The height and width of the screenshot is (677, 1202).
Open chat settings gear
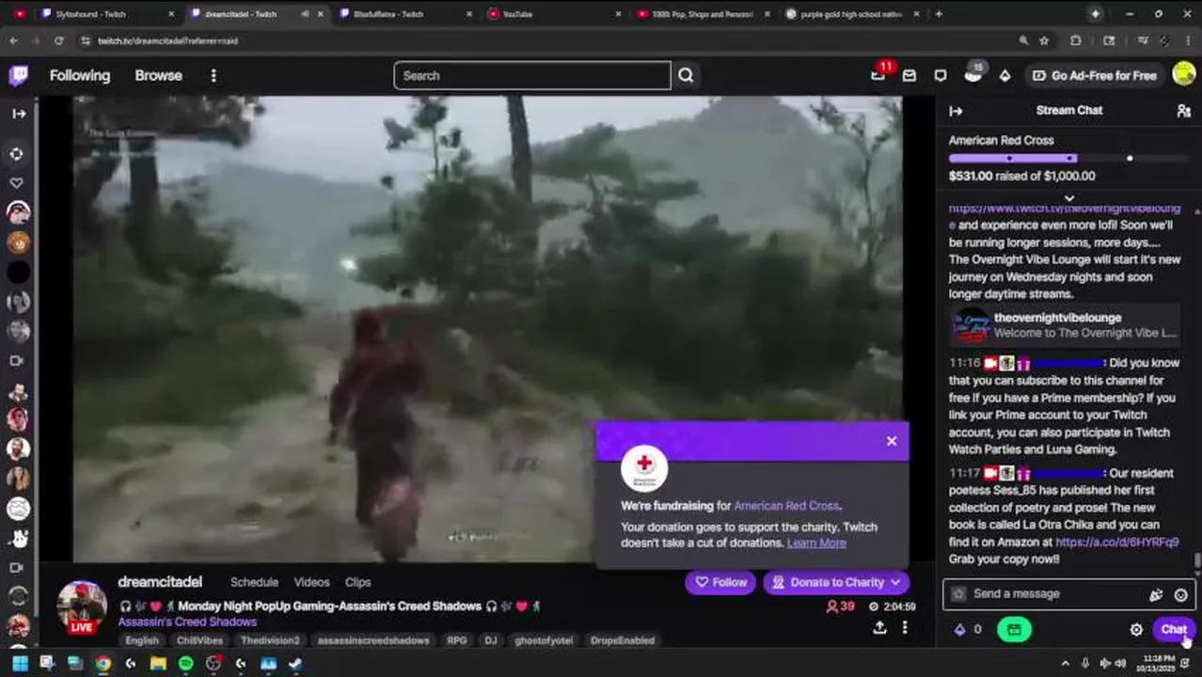pyautogui.click(x=1136, y=630)
